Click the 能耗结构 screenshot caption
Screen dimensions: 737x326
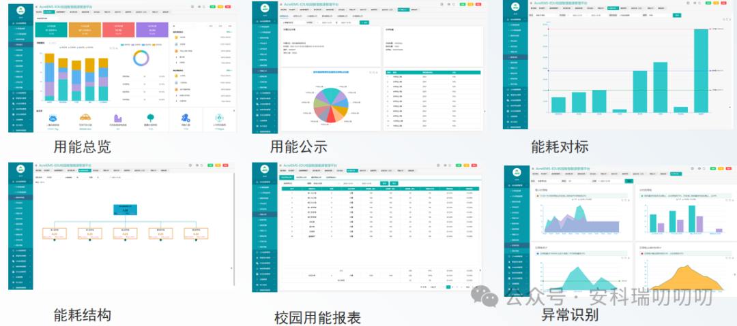click(83, 314)
